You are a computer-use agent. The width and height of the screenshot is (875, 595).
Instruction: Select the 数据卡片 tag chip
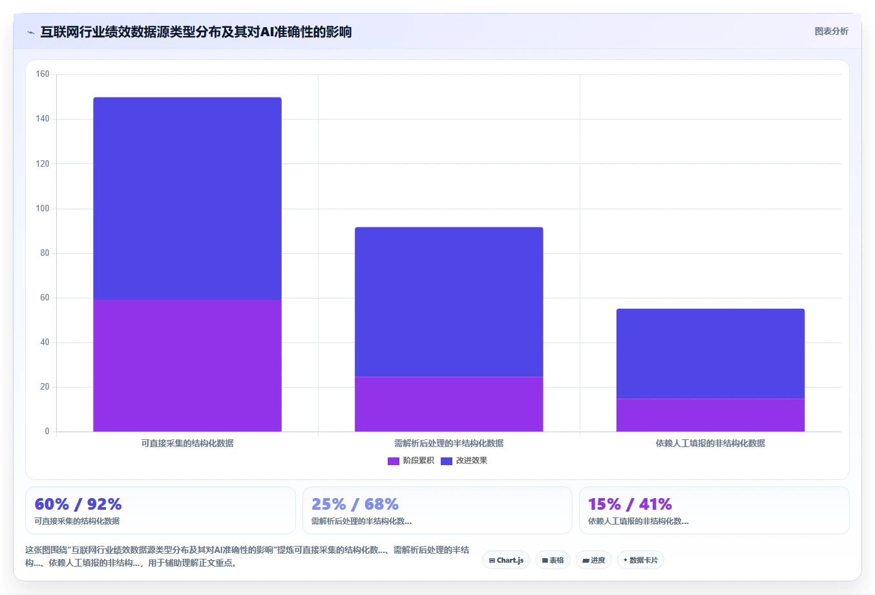640,560
